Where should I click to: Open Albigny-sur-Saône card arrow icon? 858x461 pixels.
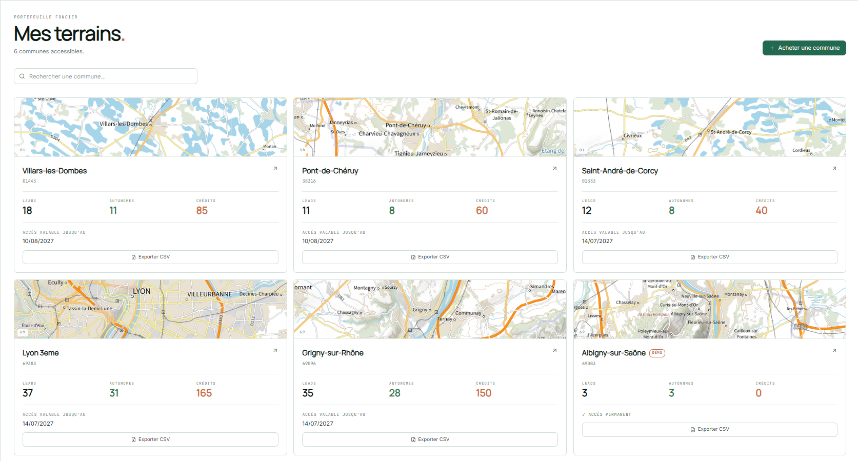[834, 351]
